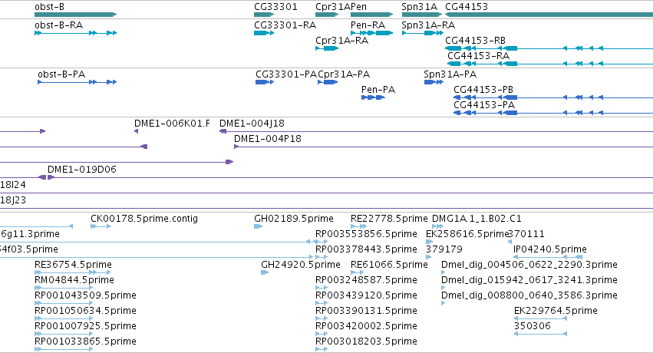Select the EK229764.5prime EST
This screenshot has width=653, height=353.
pyautogui.click(x=540, y=319)
